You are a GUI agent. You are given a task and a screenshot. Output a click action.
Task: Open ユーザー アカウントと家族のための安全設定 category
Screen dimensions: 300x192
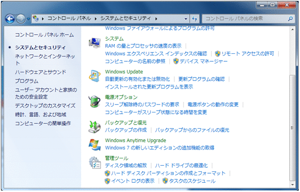pyautogui.click(x=46, y=93)
